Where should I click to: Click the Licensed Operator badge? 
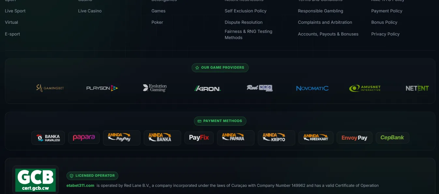click(92, 176)
